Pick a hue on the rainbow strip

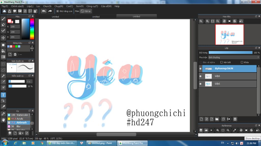[x=32, y=29]
